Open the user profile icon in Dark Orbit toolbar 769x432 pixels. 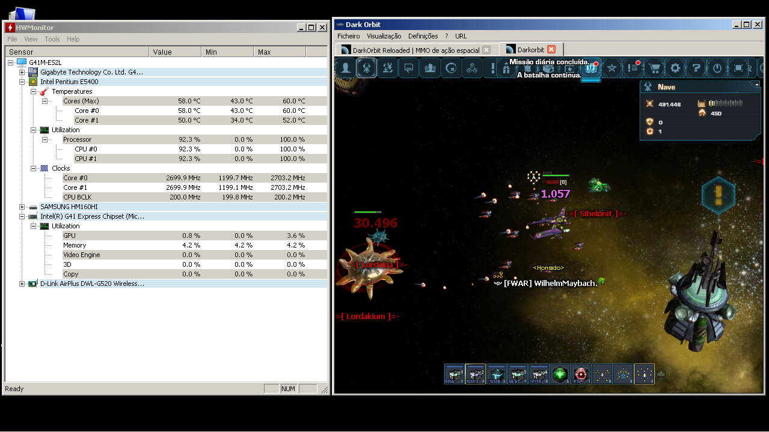346,68
